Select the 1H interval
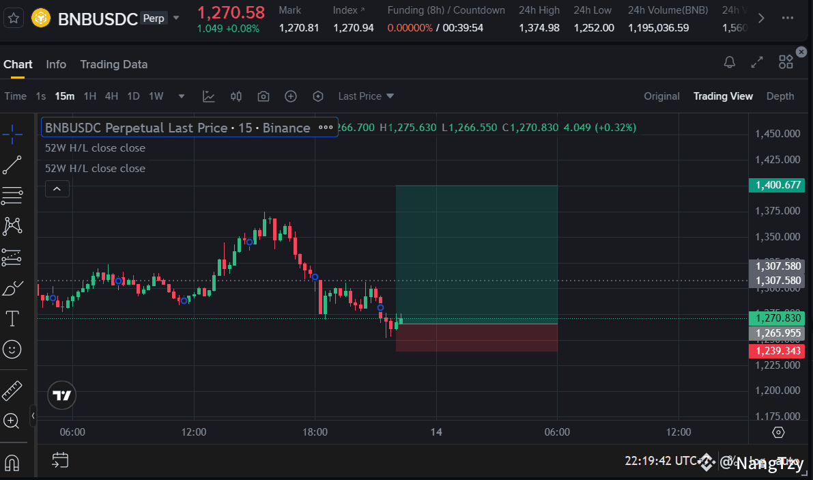Screen dimensions: 813x480 89,96
